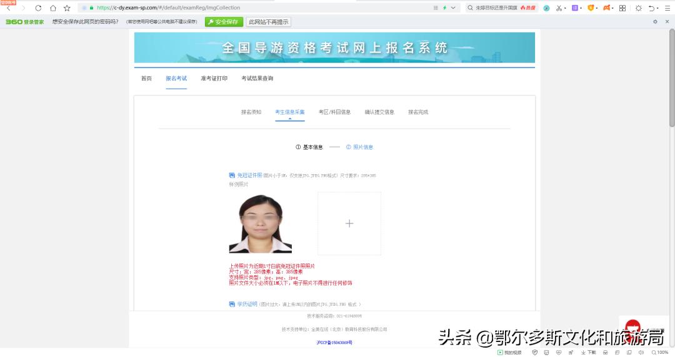Open the 首页 navigation tab
Screen dimensions: 675x357
(x=146, y=78)
